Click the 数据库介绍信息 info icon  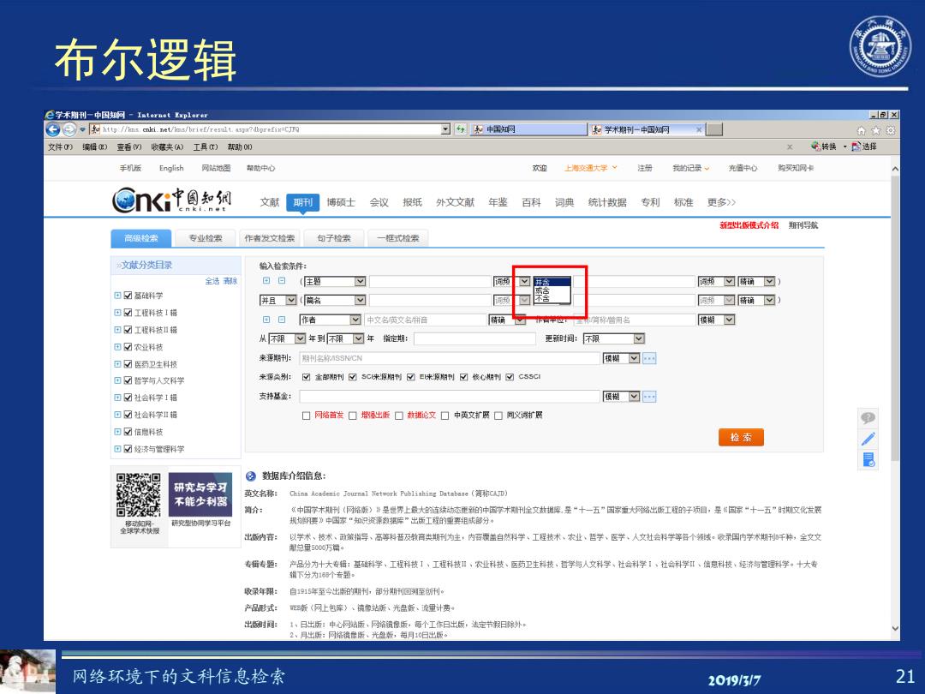(251, 476)
